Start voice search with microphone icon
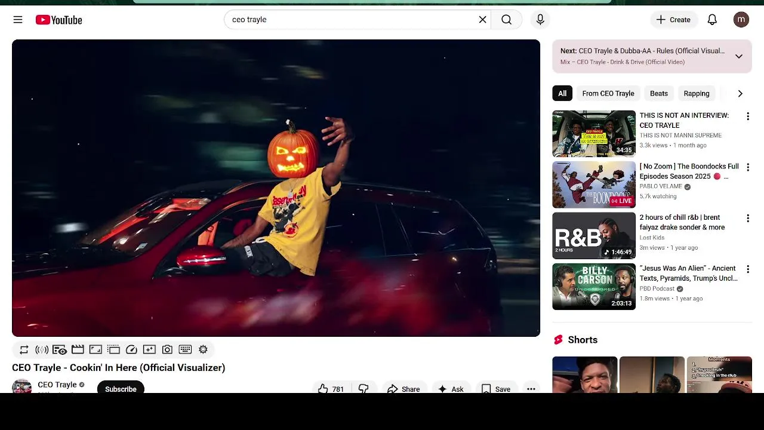This screenshot has height=430, width=764. click(540, 20)
